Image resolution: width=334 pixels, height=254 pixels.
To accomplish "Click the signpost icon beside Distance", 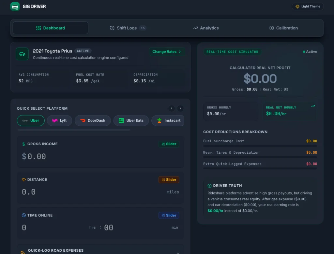I will point(23,180).
